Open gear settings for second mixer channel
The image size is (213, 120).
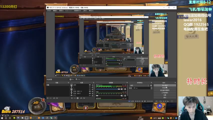tap(125, 96)
